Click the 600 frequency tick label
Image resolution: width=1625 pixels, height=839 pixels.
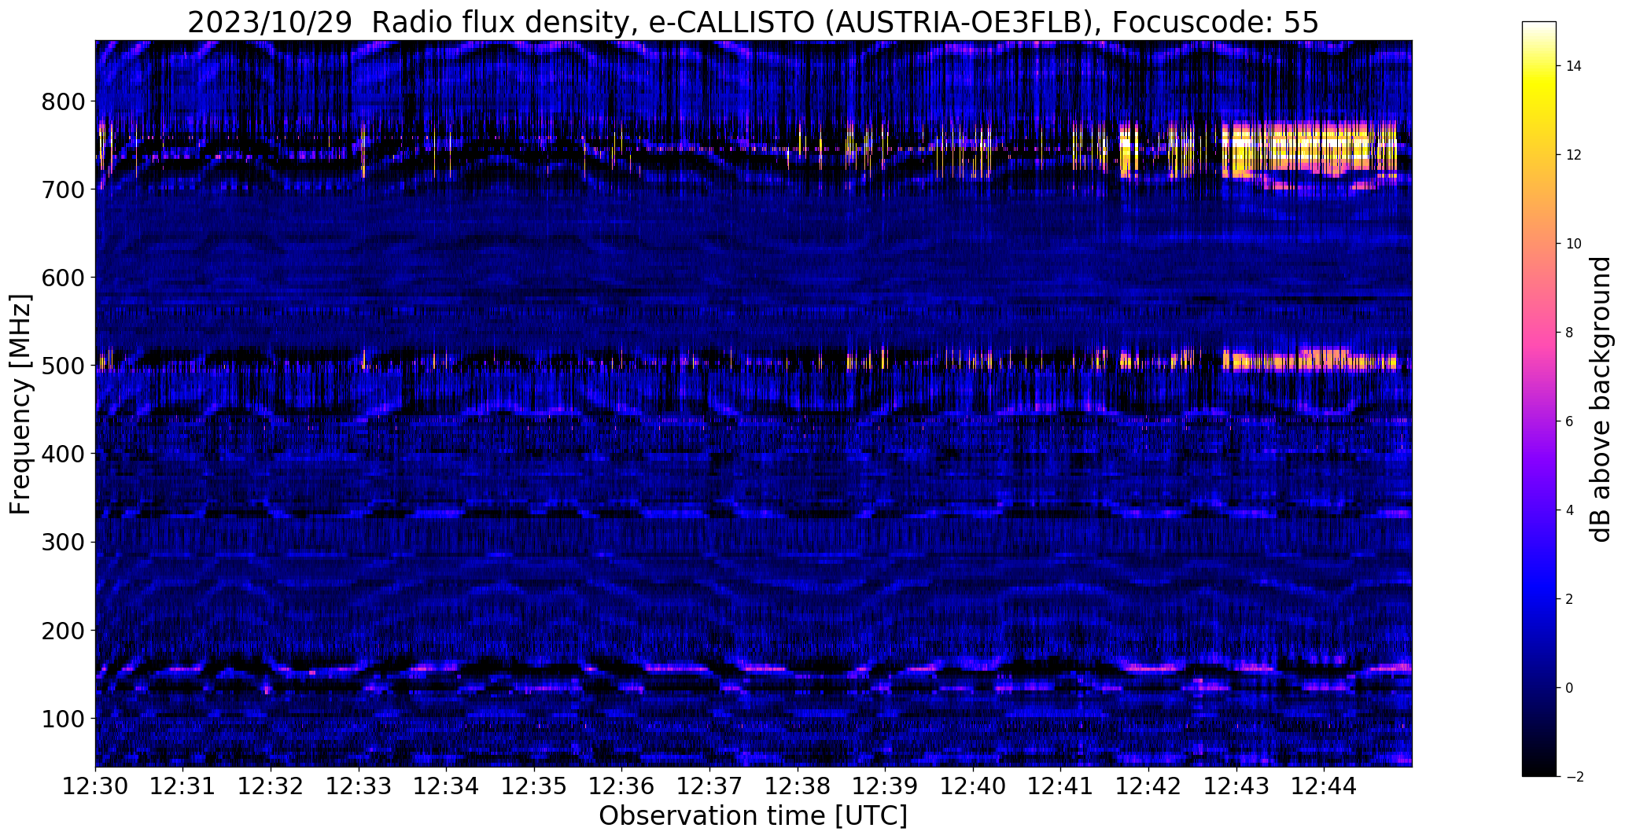tap(62, 278)
